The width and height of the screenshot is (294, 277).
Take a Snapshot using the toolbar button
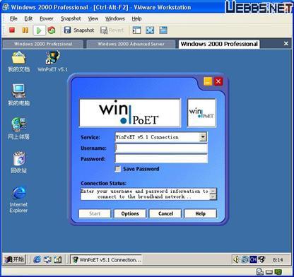[x=79, y=30]
